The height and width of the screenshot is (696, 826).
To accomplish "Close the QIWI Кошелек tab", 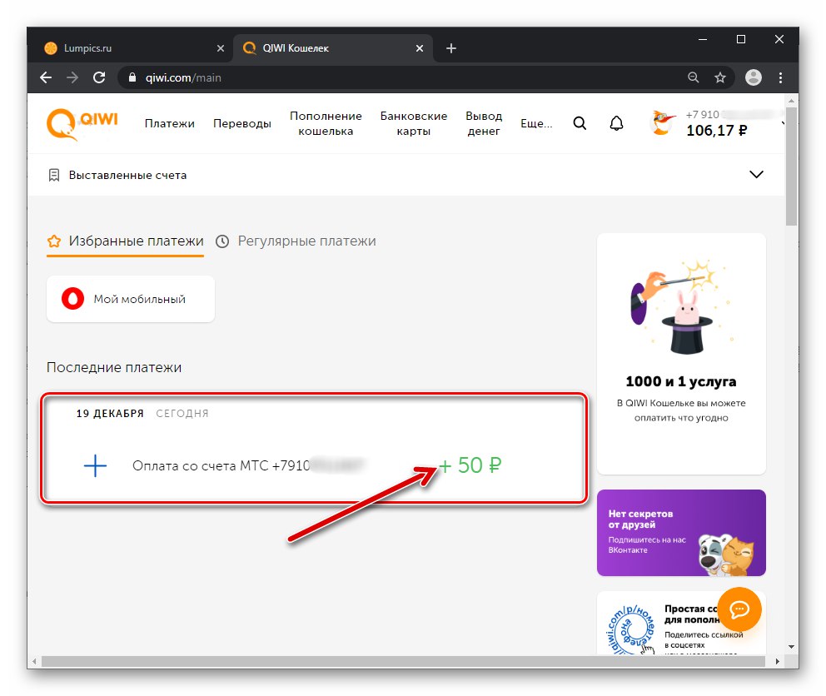I will pyautogui.click(x=420, y=48).
